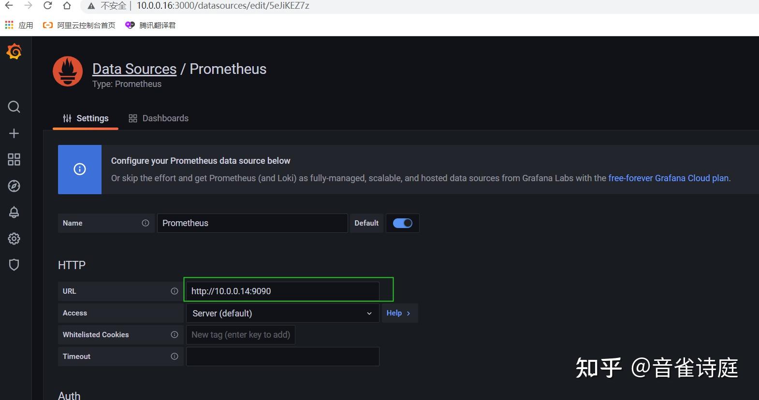
Task: Click the Timeout input field
Action: pyautogui.click(x=282, y=357)
